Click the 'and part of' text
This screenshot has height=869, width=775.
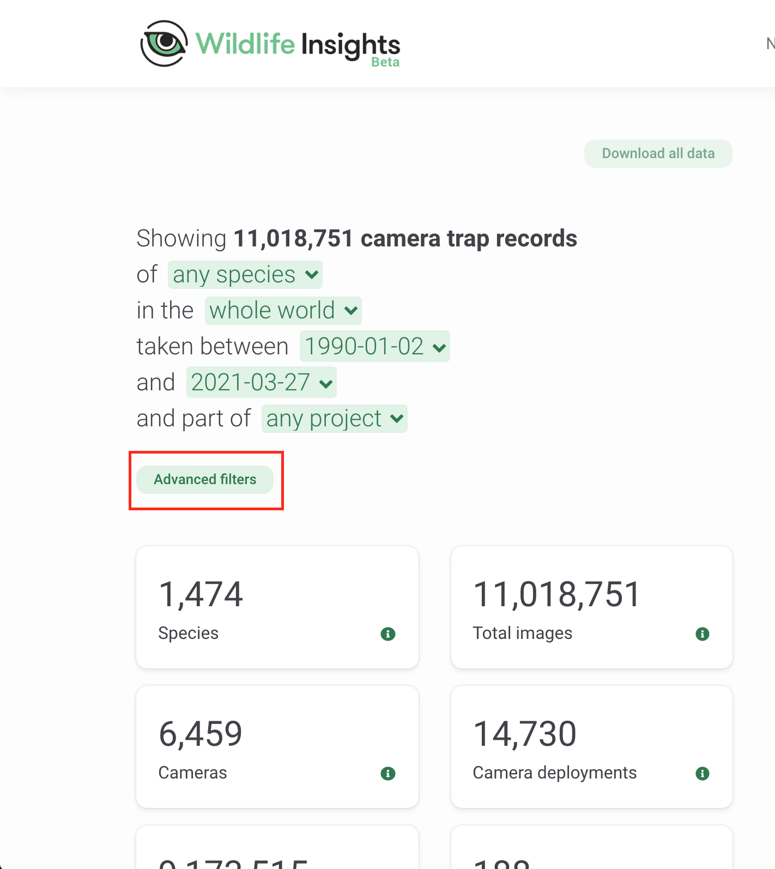click(194, 419)
